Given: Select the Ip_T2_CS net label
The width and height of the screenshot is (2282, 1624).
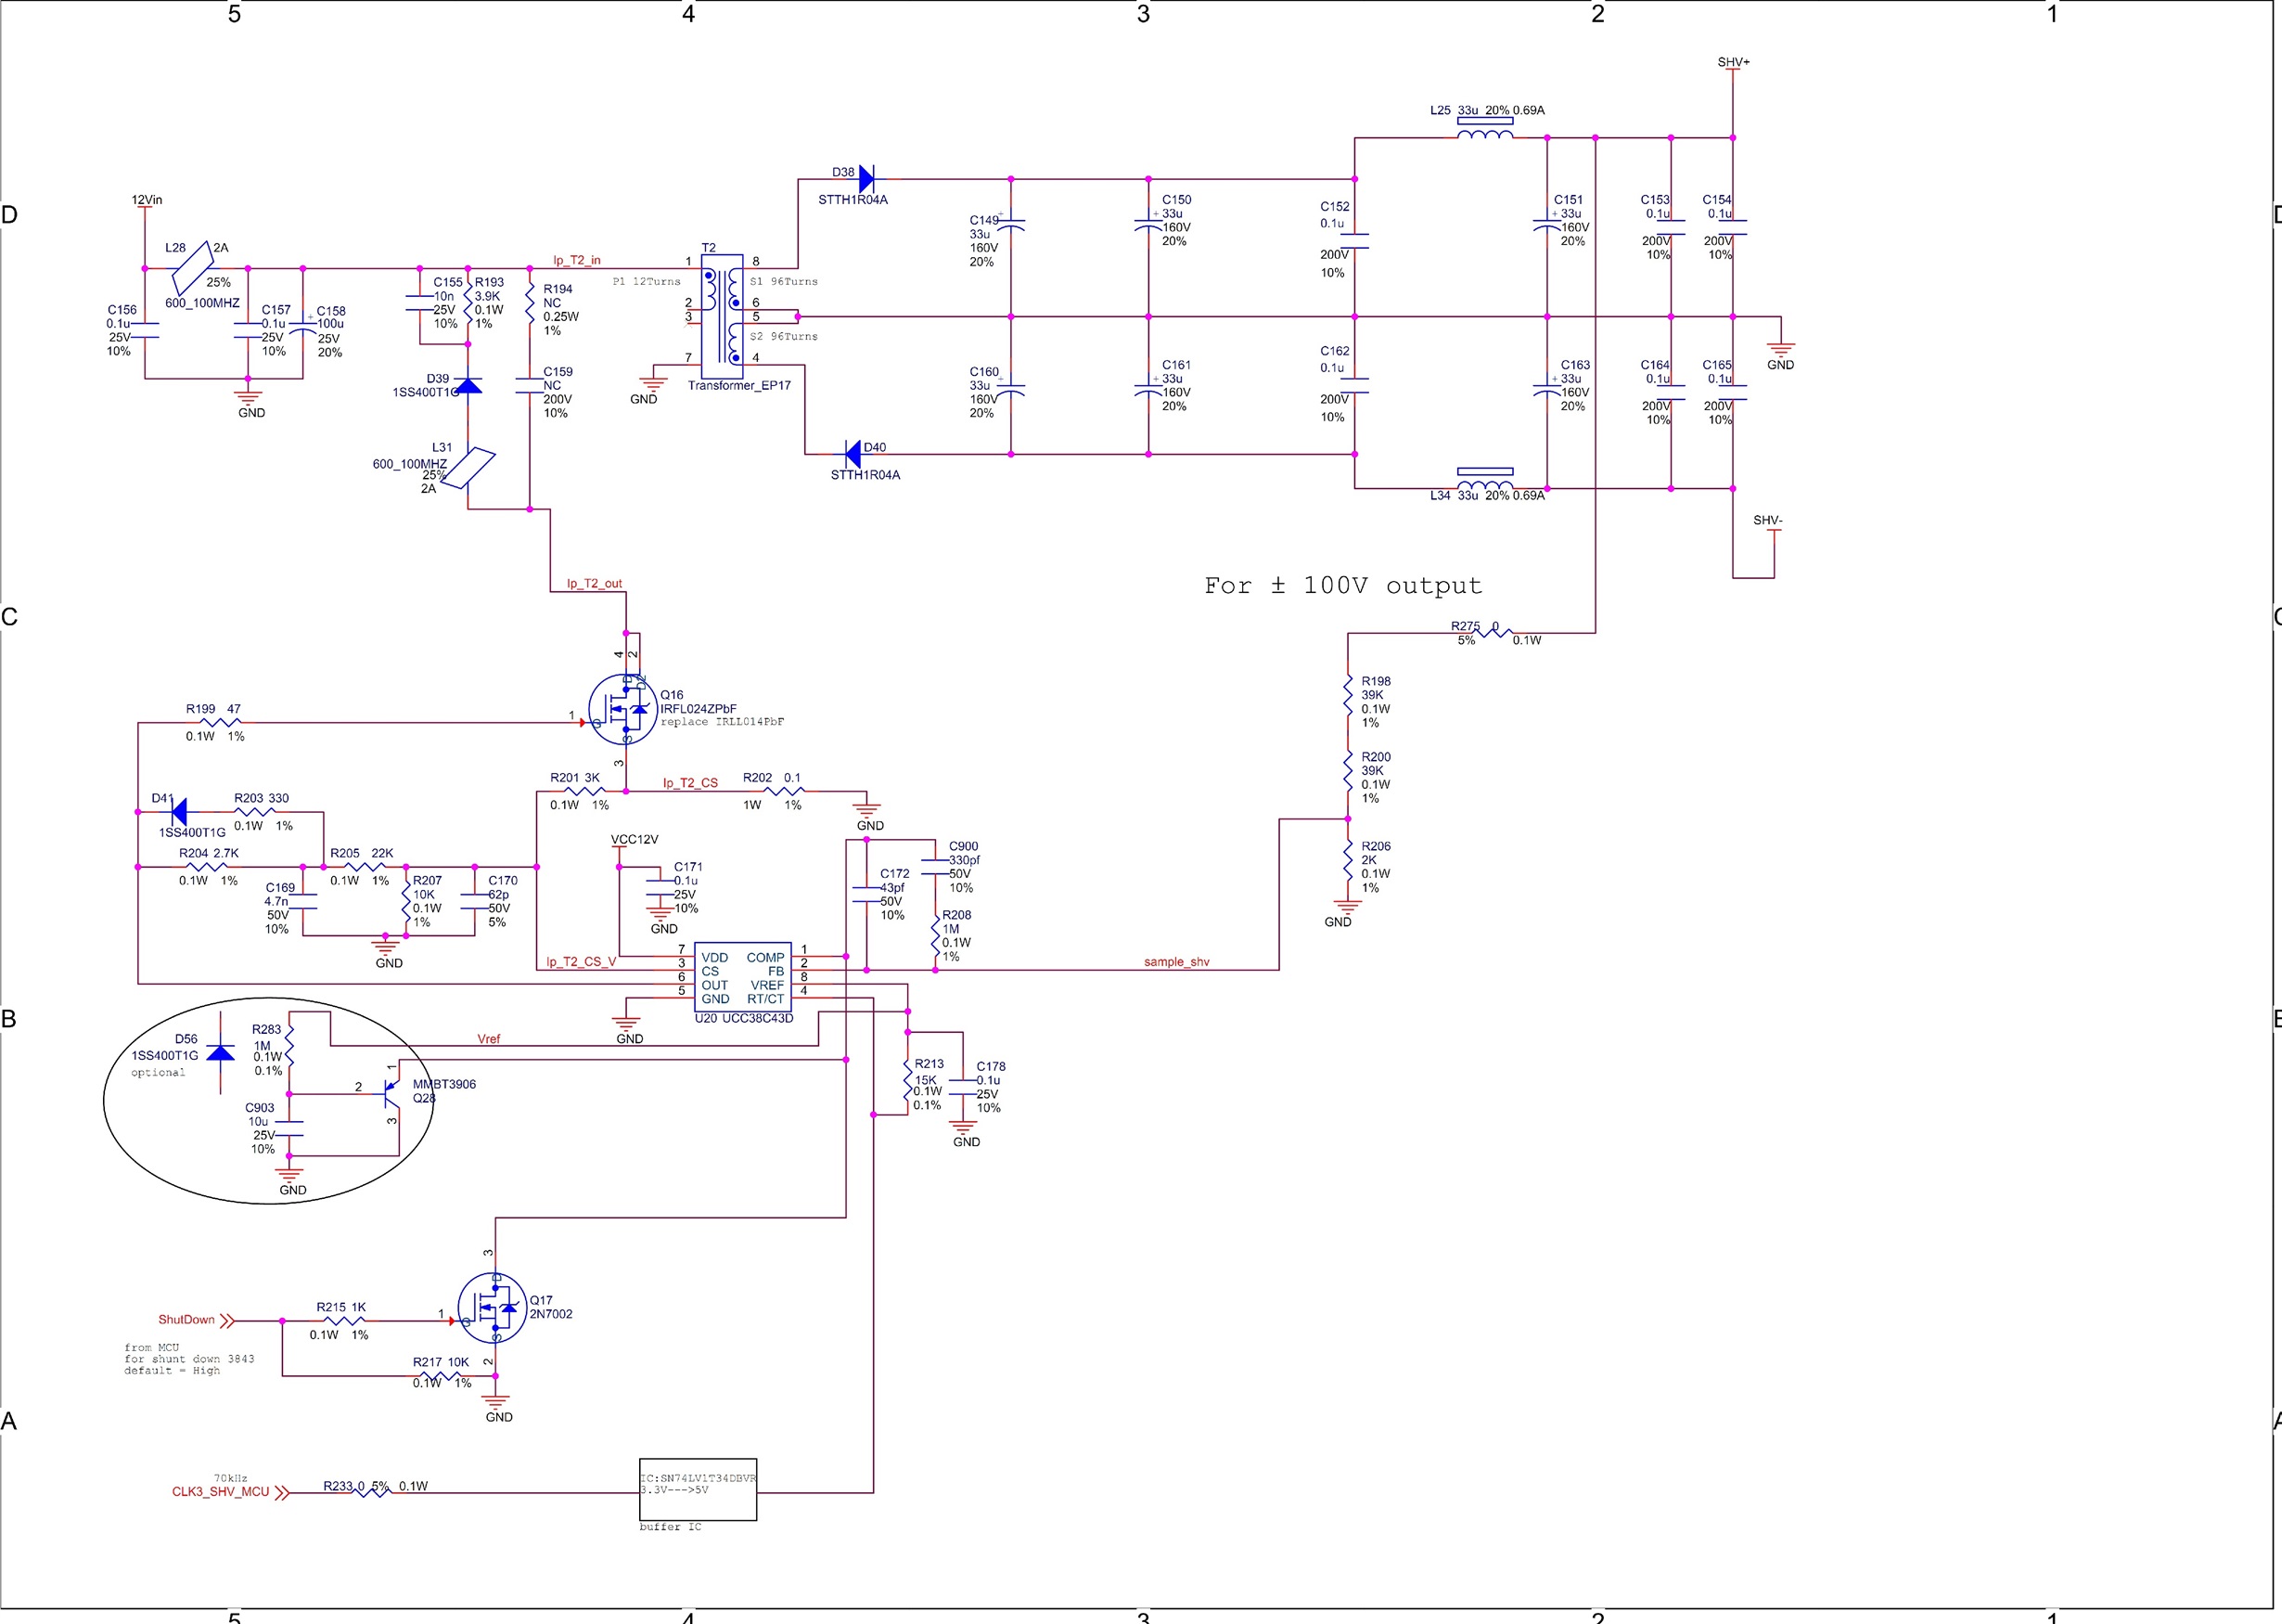Looking at the screenshot, I should pos(689,783).
